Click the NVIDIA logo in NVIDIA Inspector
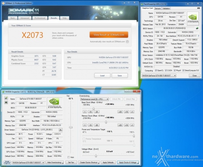Screen dimensions: 203x167 (x=55, y=103)
